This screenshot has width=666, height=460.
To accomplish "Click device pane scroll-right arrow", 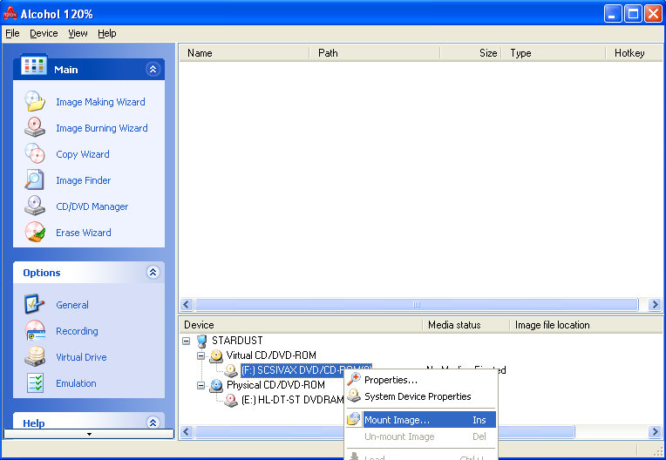I will click(655, 431).
